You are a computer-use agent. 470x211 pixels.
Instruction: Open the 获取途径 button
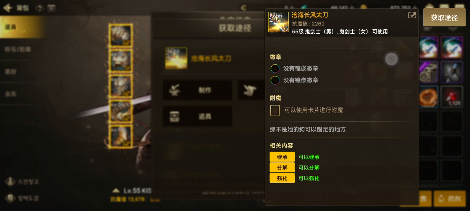tap(444, 18)
